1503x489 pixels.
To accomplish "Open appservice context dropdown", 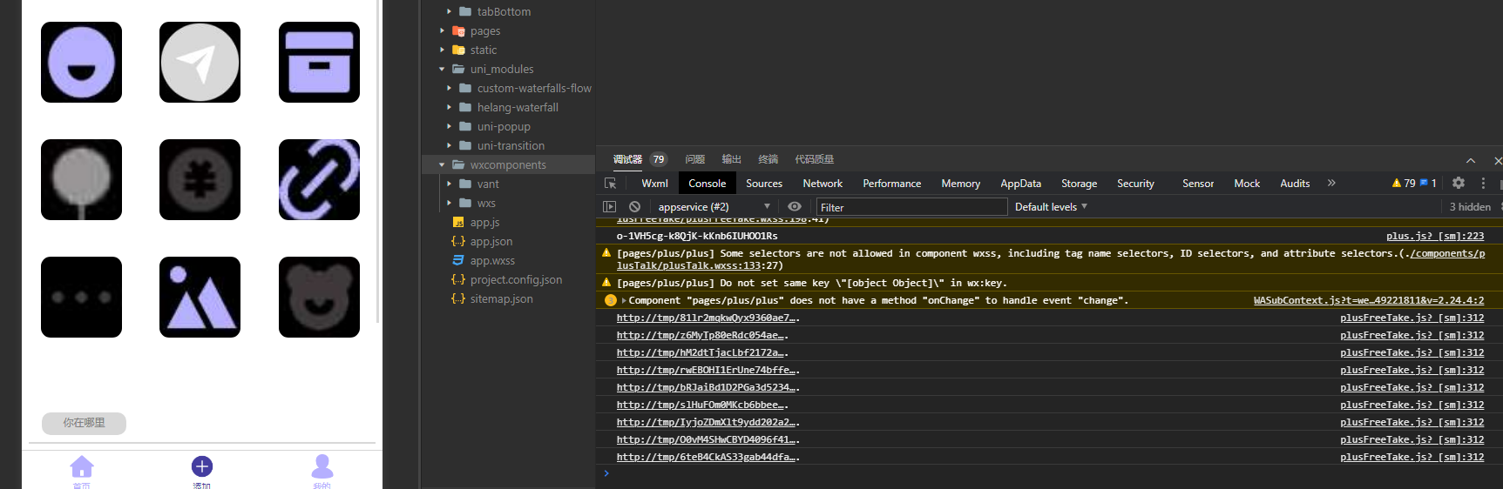I will tap(714, 206).
